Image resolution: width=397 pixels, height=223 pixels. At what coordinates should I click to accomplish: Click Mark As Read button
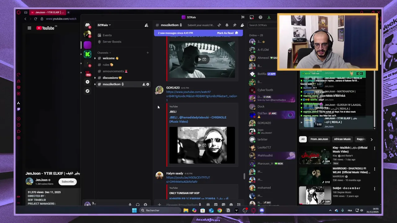pos(227,33)
